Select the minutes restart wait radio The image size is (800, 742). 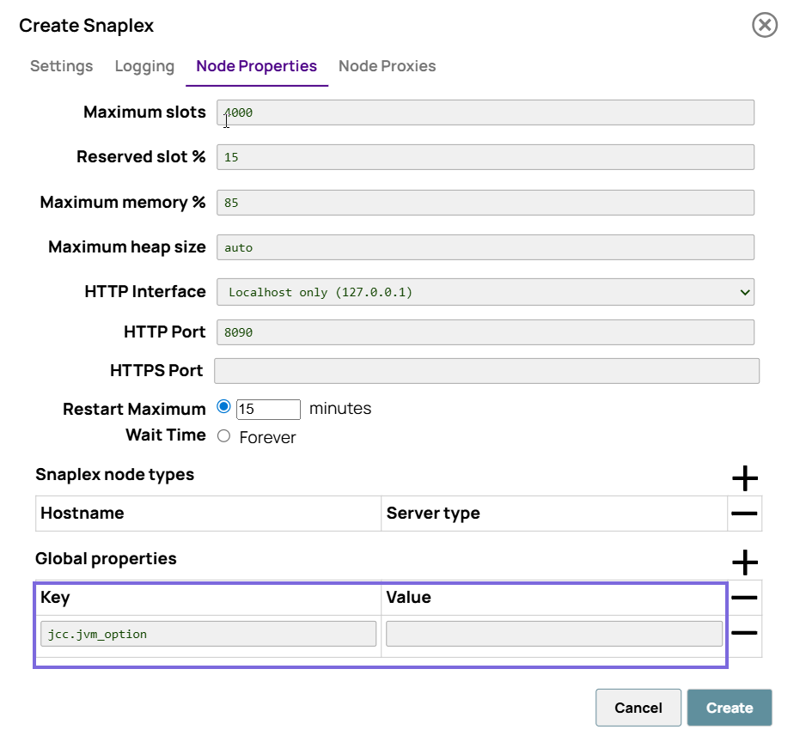224,407
